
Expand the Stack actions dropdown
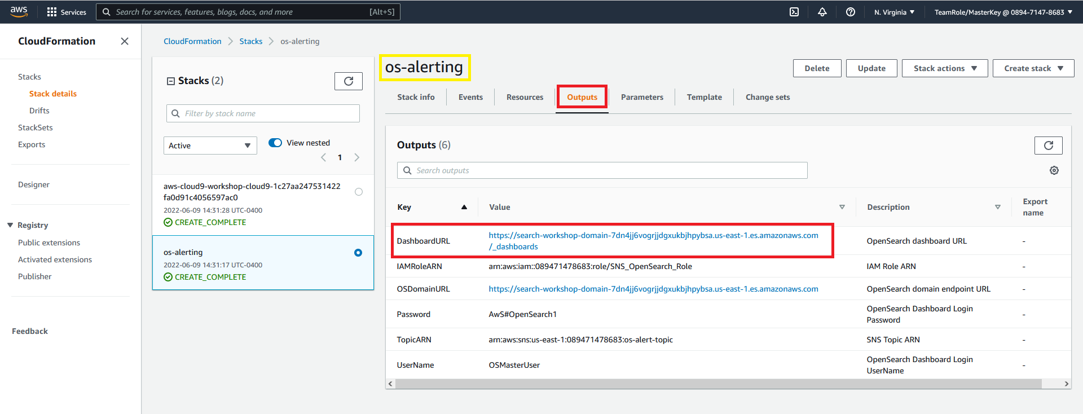[945, 68]
